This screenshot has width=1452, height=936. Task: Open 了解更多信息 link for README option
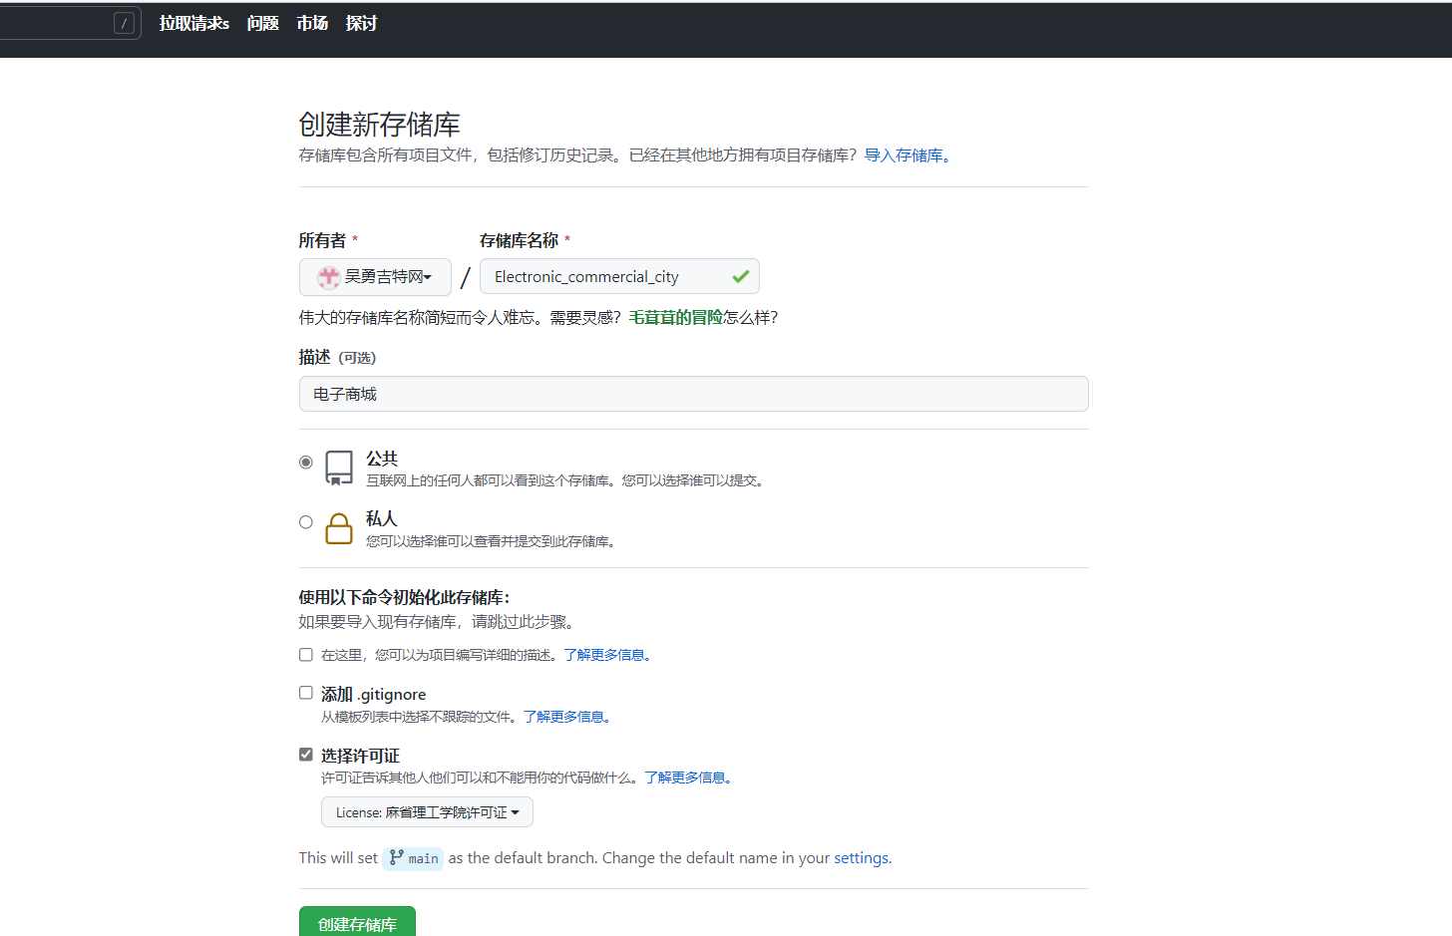click(604, 655)
